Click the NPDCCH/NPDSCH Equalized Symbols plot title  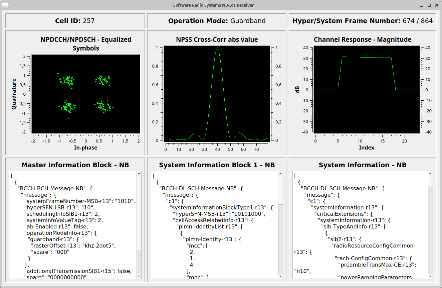click(86, 44)
